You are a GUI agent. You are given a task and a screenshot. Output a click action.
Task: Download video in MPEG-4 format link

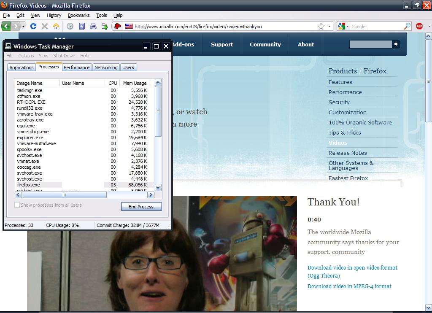(x=349, y=286)
